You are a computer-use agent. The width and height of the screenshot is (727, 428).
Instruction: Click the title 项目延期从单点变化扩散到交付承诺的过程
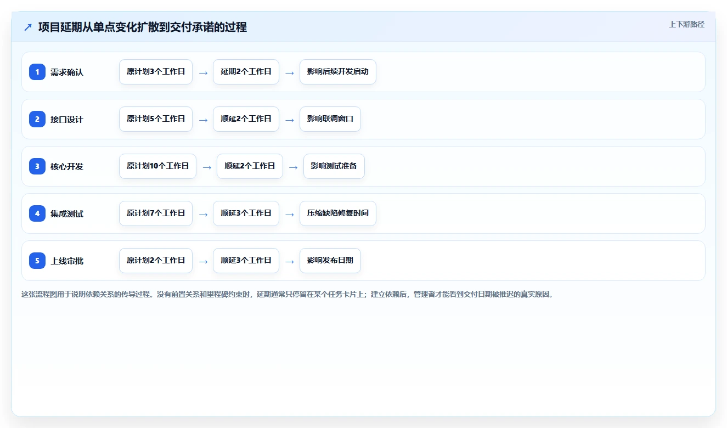(143, 27)
